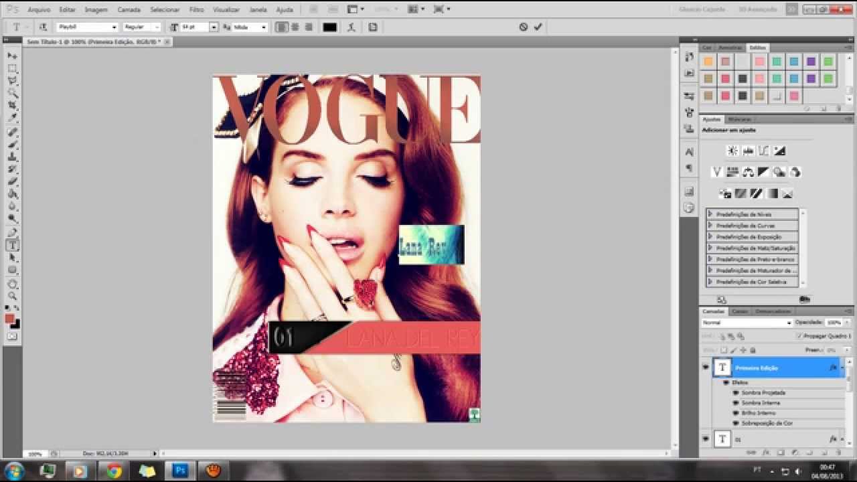Viewport: 857px width, 482px height.
Task: Select the Clone Stamp tool
Action: point(12,157)
